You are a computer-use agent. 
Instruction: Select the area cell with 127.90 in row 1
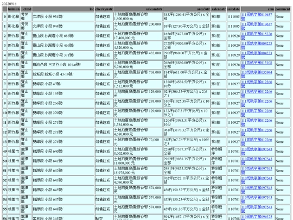tap(187, 26)
